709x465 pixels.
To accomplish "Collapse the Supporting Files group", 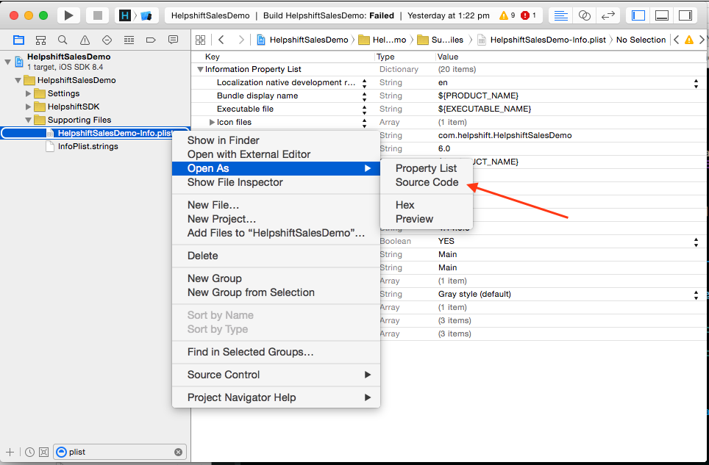I will (29, 120).
